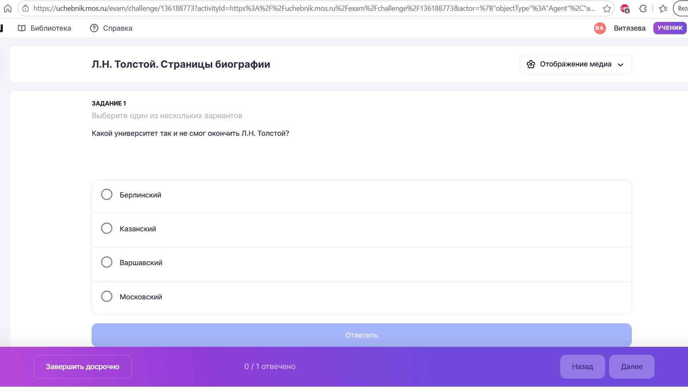Viewport: 688px width, 387px height.
Task: Pick the Московский radio button
Action: click(107, 296)
